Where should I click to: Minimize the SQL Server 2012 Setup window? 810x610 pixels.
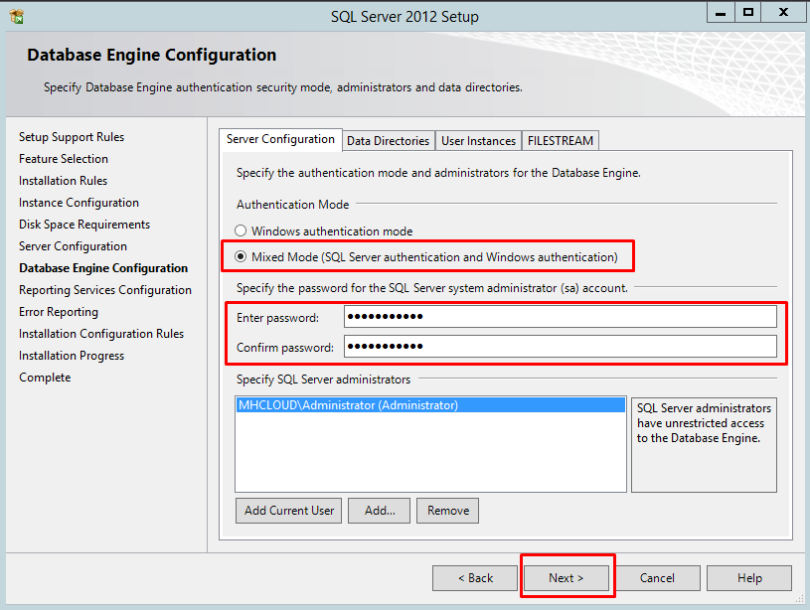[x=721, y=12]
